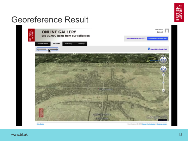Click the Sign out link

click(x=160, y=32)
